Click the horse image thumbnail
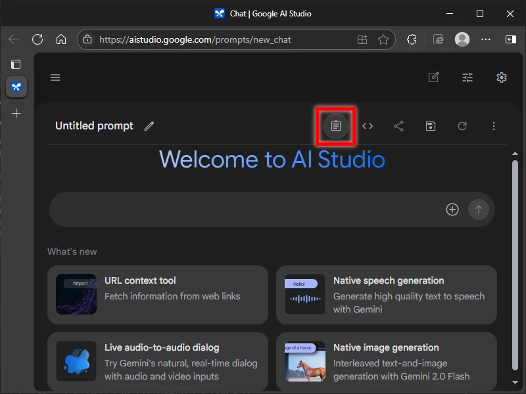The image size is (526, 394). coord(305,361)
